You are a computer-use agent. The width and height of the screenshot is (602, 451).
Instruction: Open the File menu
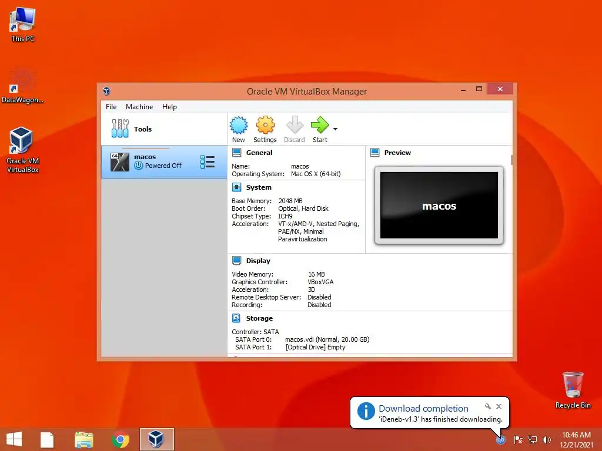tap(111, 107)
